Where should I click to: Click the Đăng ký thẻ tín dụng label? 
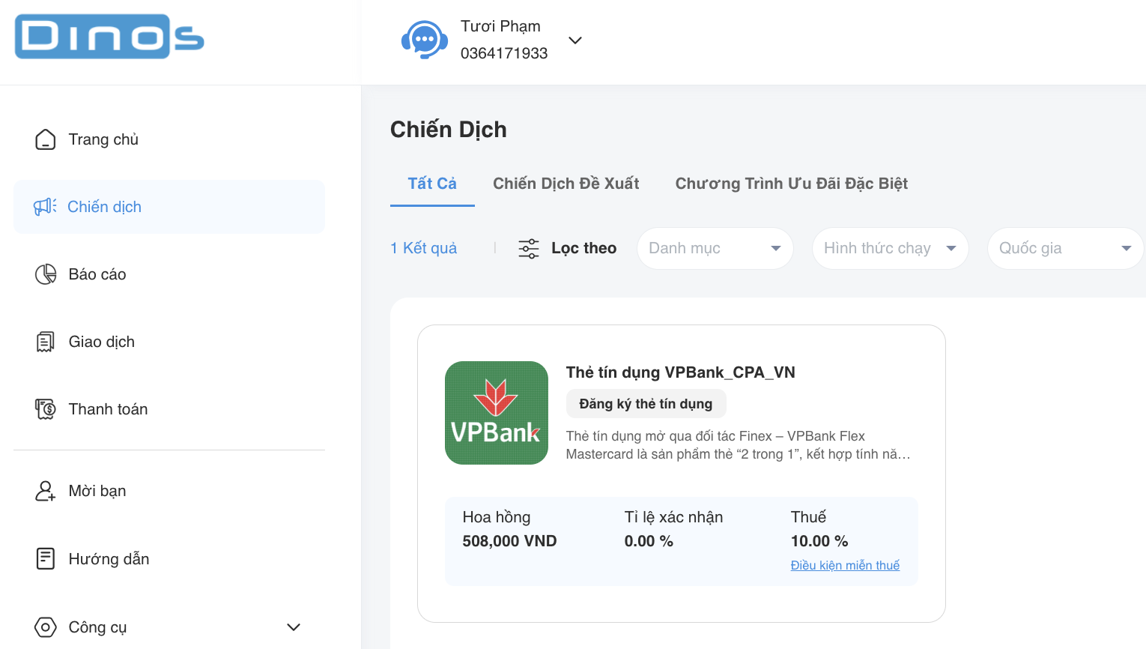(646, 403)
